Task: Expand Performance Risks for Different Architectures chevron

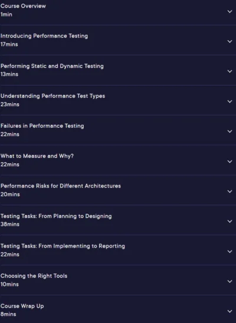Action: (230, 192)
